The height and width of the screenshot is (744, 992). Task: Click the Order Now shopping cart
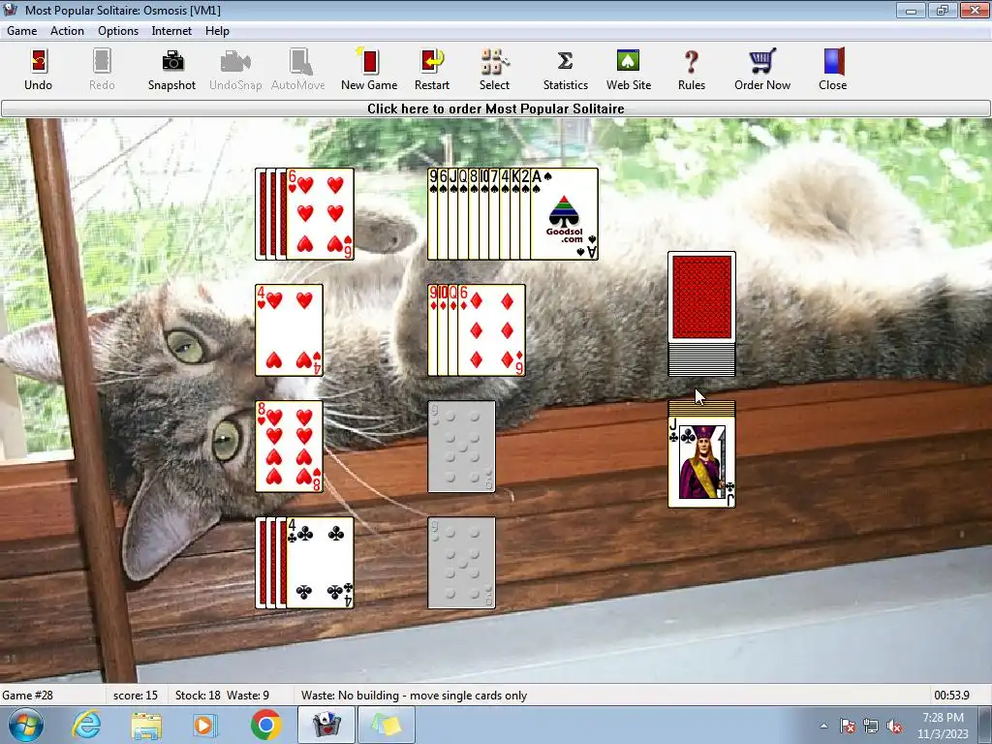762,70
